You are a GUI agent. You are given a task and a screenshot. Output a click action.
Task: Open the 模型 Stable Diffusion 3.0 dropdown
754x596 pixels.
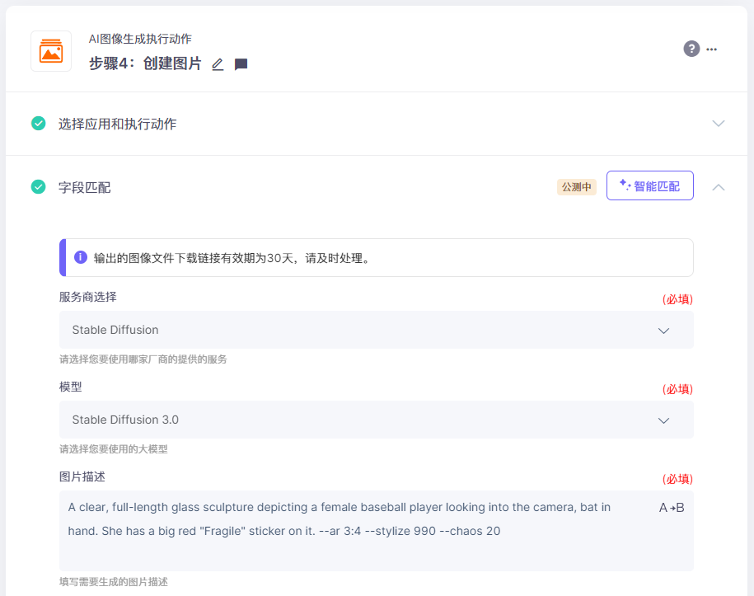pyautogui.click(x=376, y=420)
